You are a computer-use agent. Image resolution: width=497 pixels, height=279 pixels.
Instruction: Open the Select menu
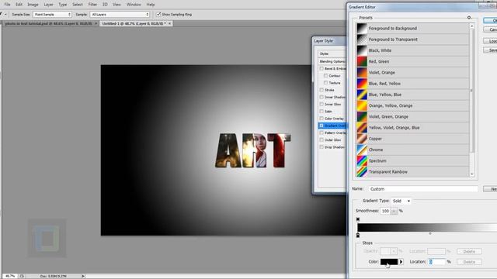click(78, 5)
